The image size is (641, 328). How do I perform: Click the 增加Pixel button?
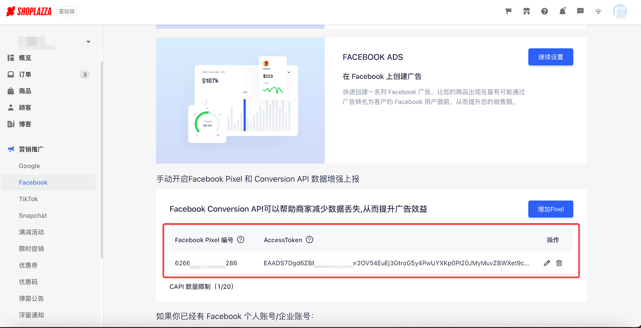tap(550, 209)
